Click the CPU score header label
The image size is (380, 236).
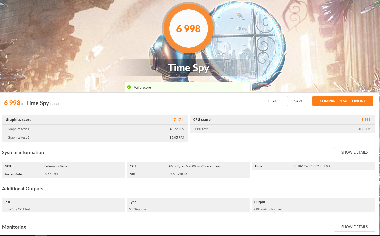tap(202, 120)
